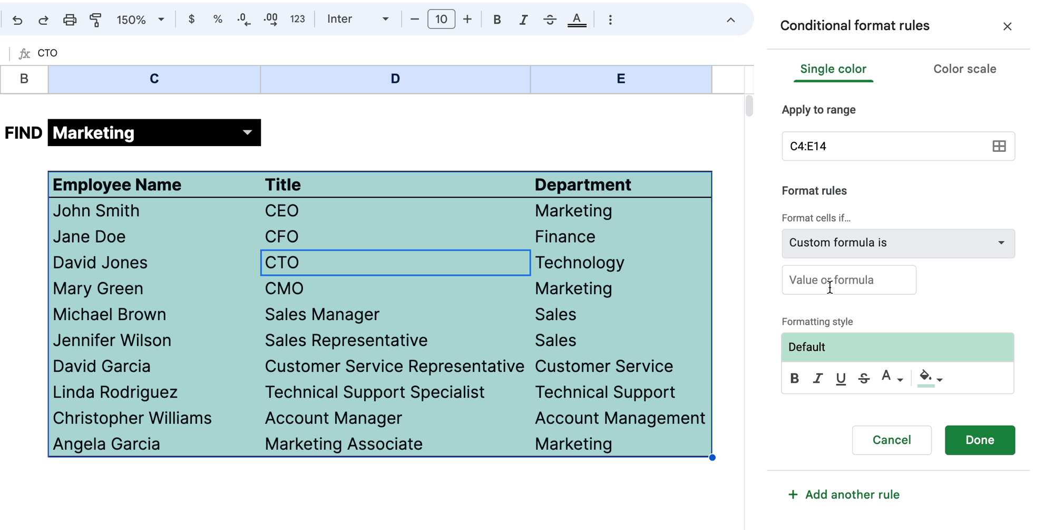Click the font size input box

click(x=441, y=20)
